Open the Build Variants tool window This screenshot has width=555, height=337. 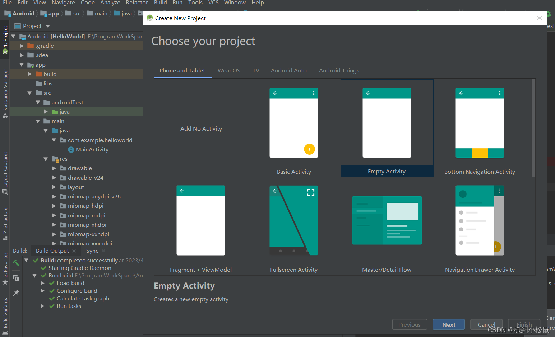(5, 317)
